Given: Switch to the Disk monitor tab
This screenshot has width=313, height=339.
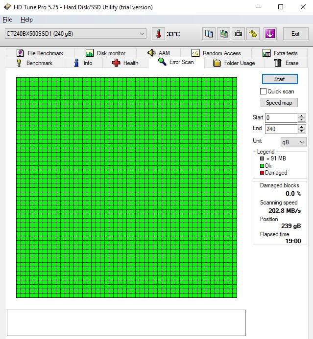Looking at the screenshot, I should pyautogui.click(x=106, y=53).
